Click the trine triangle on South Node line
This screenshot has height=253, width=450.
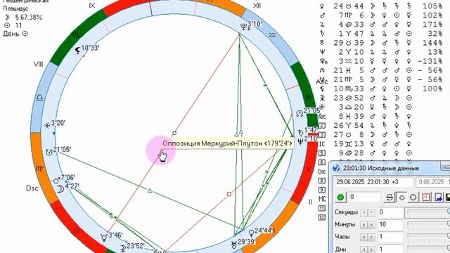[x=150, y=190]
